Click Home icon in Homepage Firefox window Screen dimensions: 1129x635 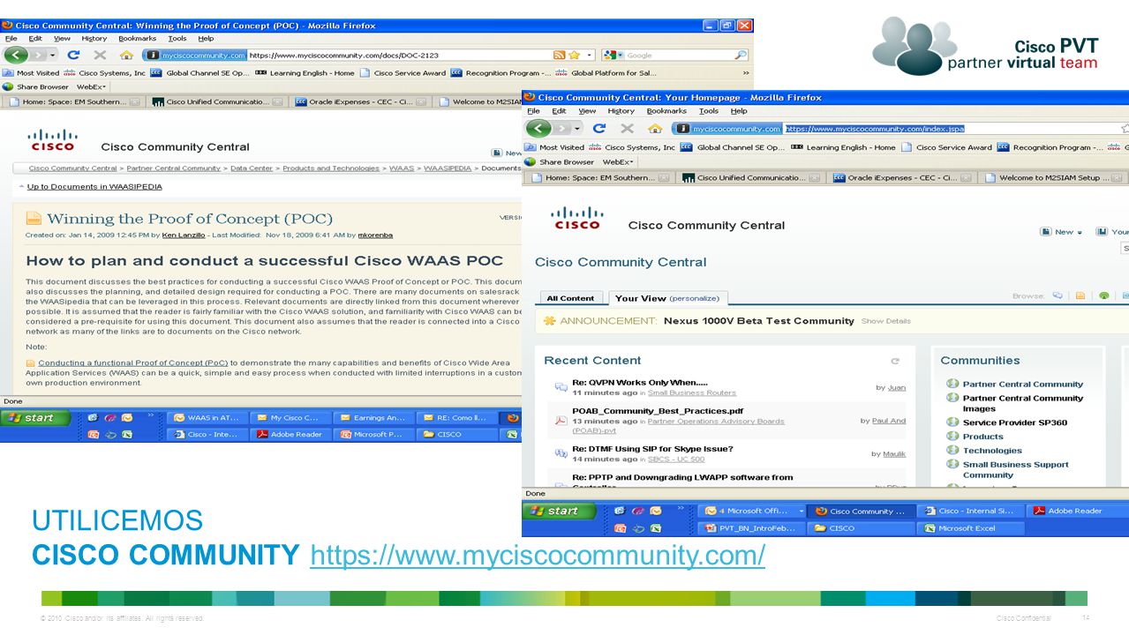point(655,129)
